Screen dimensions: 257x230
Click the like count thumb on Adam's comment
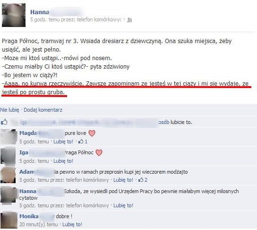[141, 180]
